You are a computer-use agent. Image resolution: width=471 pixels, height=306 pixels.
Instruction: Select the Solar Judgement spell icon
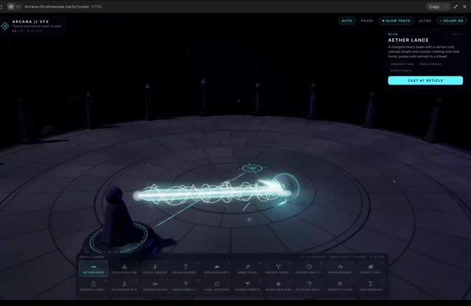click(x=186, y=268)
